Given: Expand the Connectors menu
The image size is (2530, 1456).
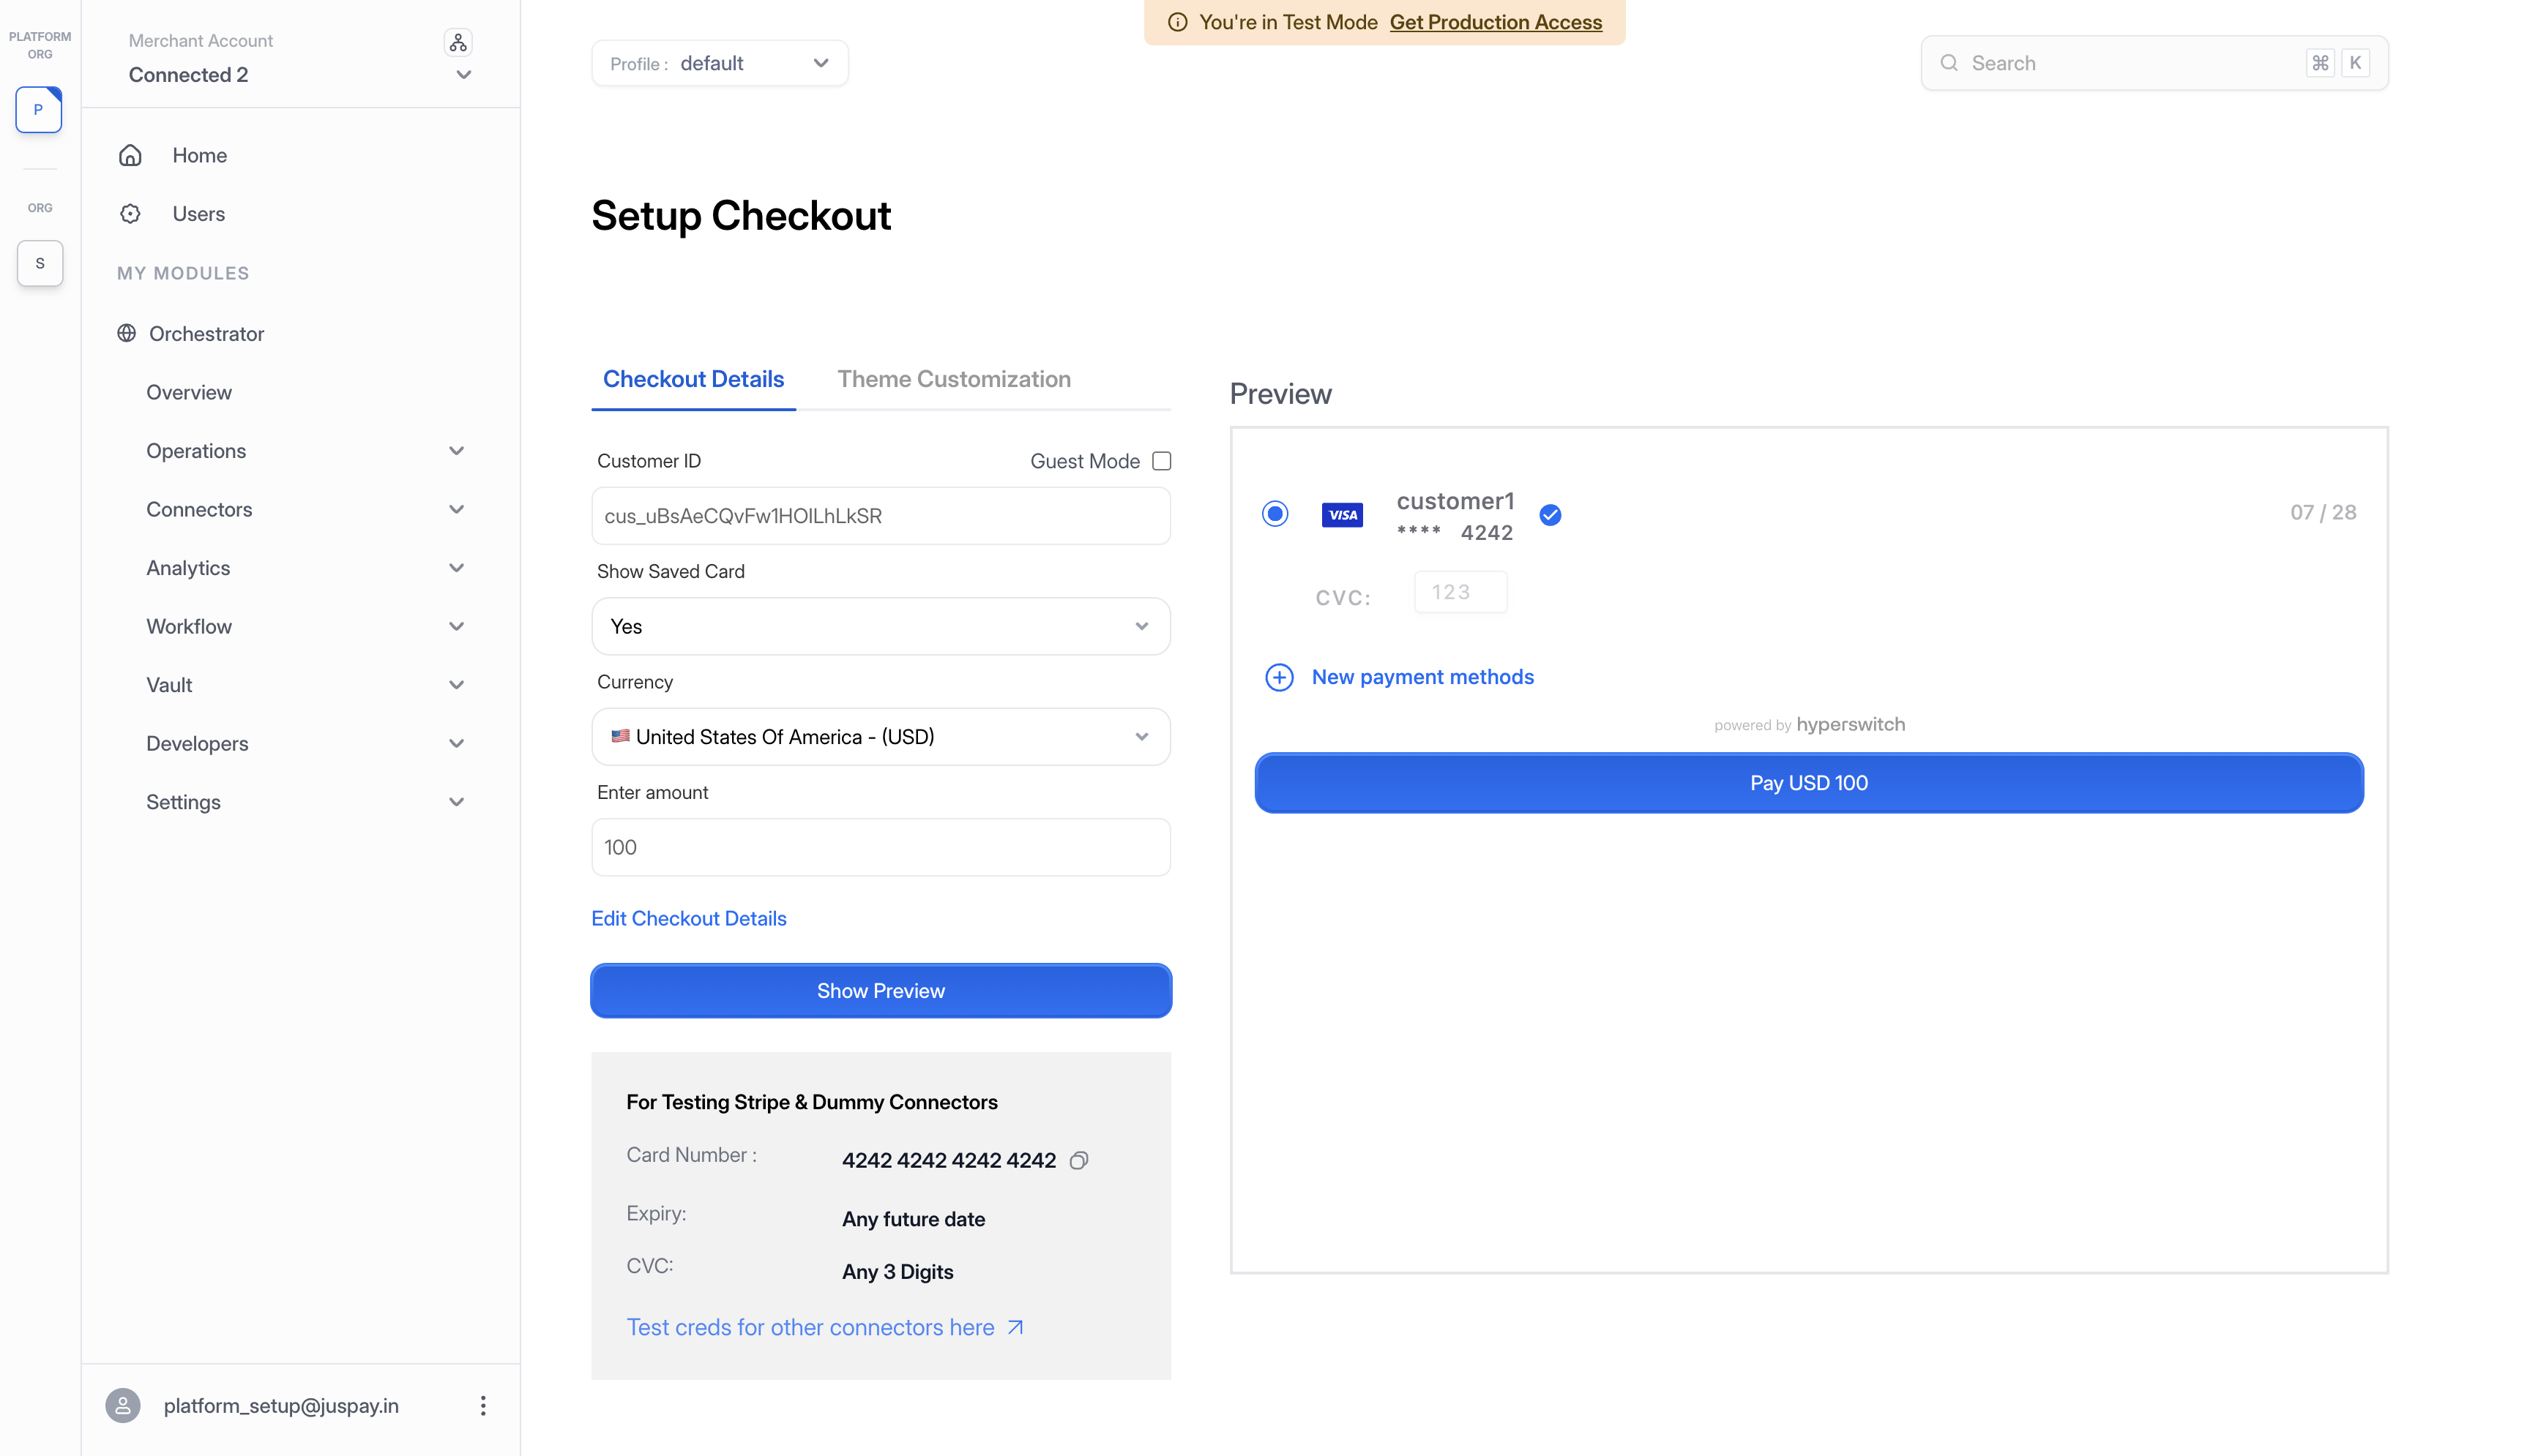Looking at the screenshot, I should pos(456,509).
